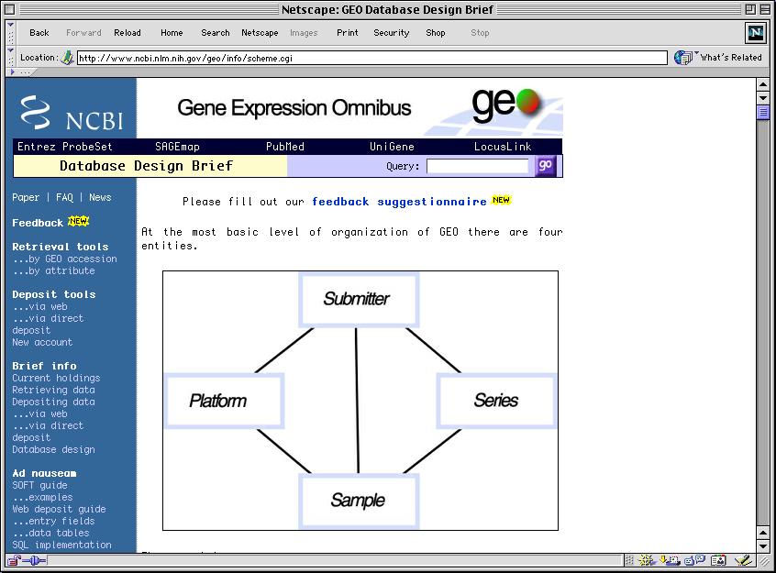
Task: Open data tables sidebar link
Action: coord(51,533)
